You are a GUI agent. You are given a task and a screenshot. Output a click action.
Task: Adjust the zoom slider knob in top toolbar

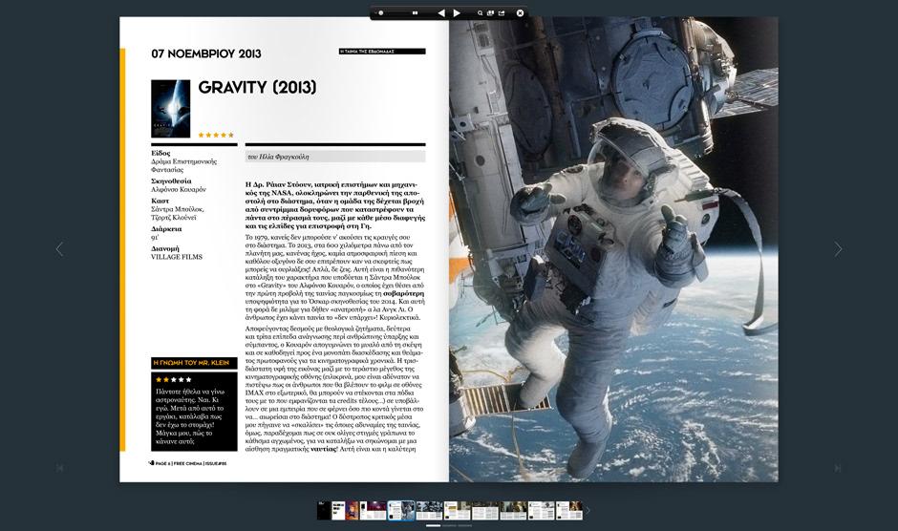click(x=381, y=12)
